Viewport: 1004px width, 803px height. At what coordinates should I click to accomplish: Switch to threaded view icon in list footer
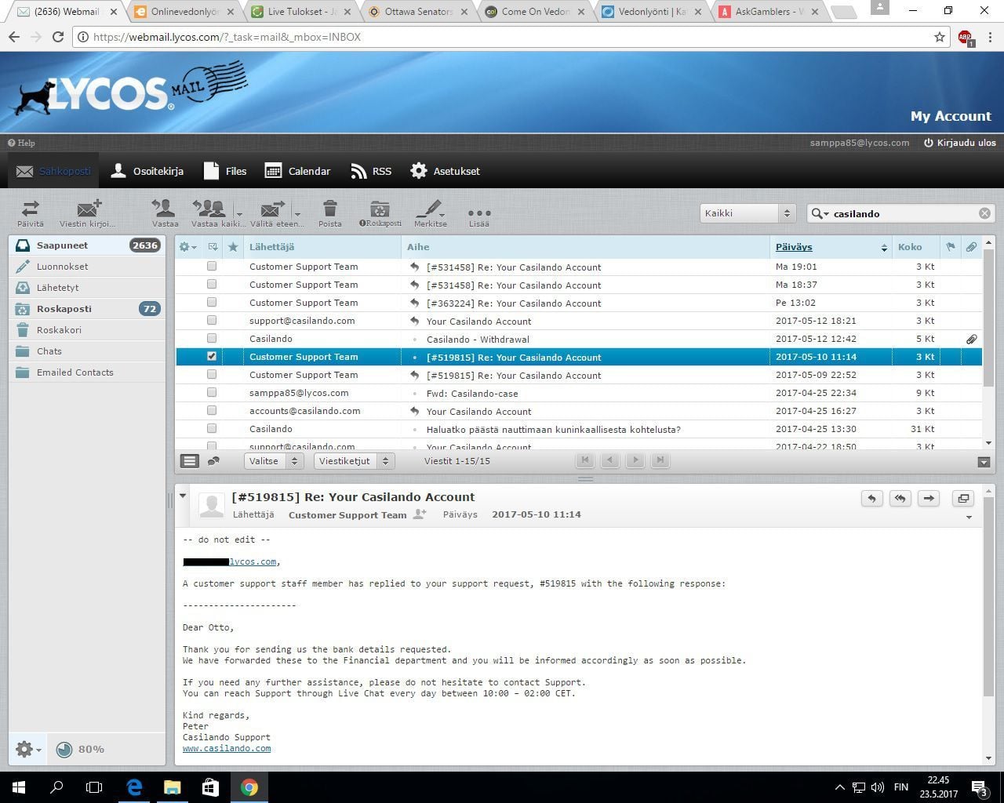[x=213, y=461]
